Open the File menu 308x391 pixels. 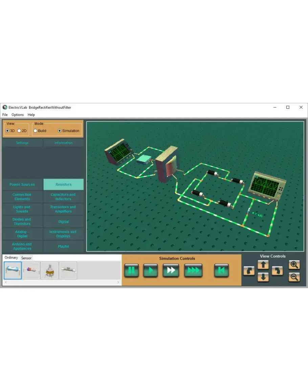[5, 115]
